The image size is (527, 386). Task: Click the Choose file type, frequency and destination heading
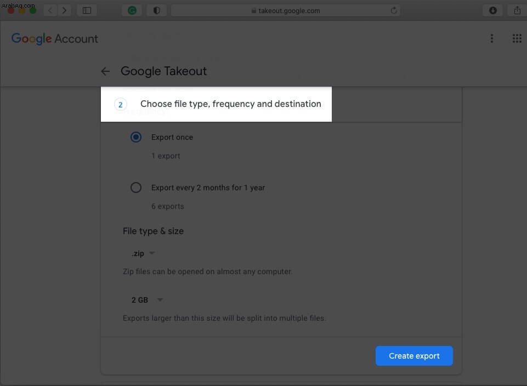tap(230, 104)
